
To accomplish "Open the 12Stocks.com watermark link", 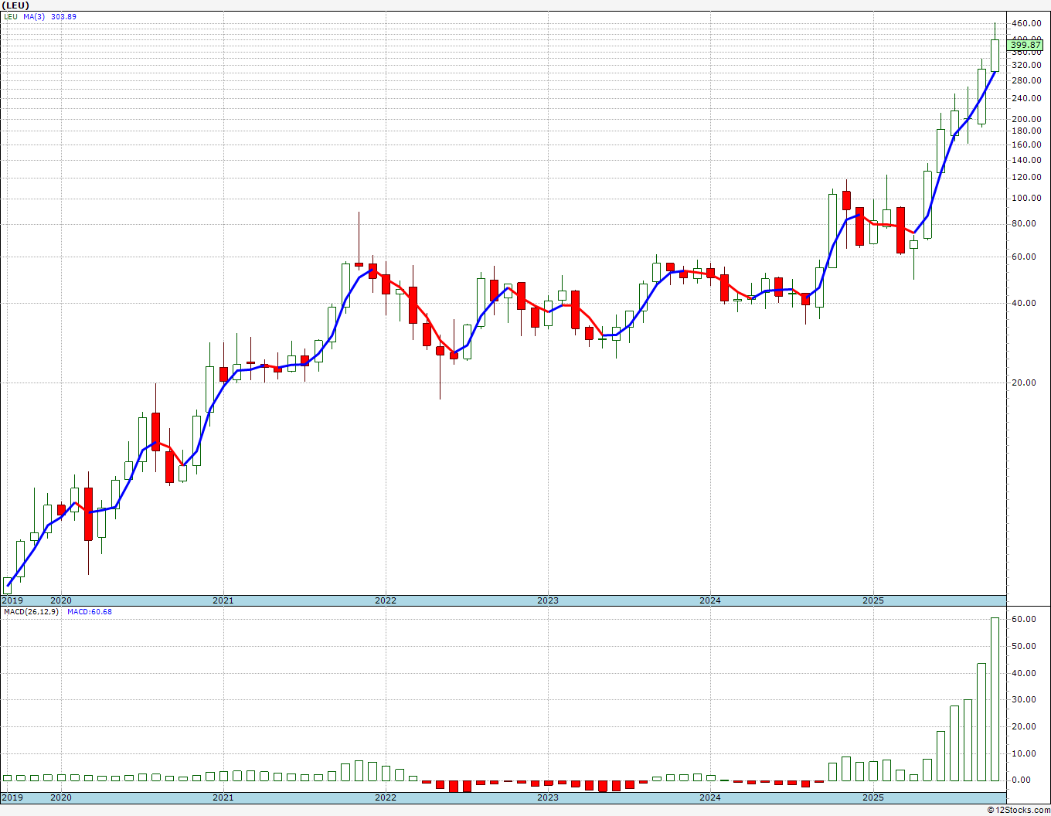I will tap(1019, 810).
